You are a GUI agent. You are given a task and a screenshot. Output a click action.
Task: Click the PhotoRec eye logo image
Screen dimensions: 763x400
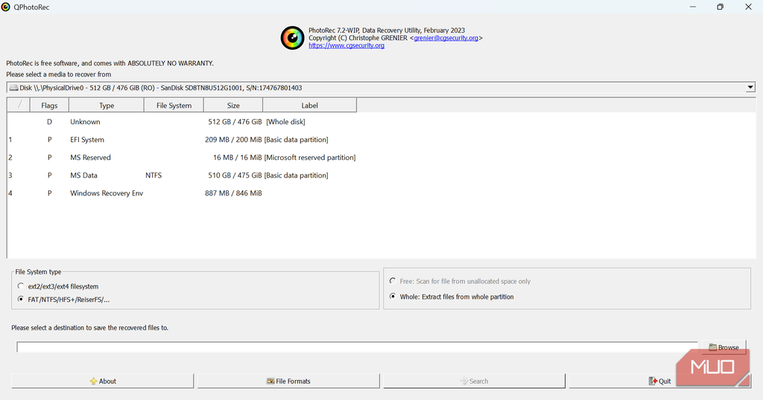click(292, 38)
